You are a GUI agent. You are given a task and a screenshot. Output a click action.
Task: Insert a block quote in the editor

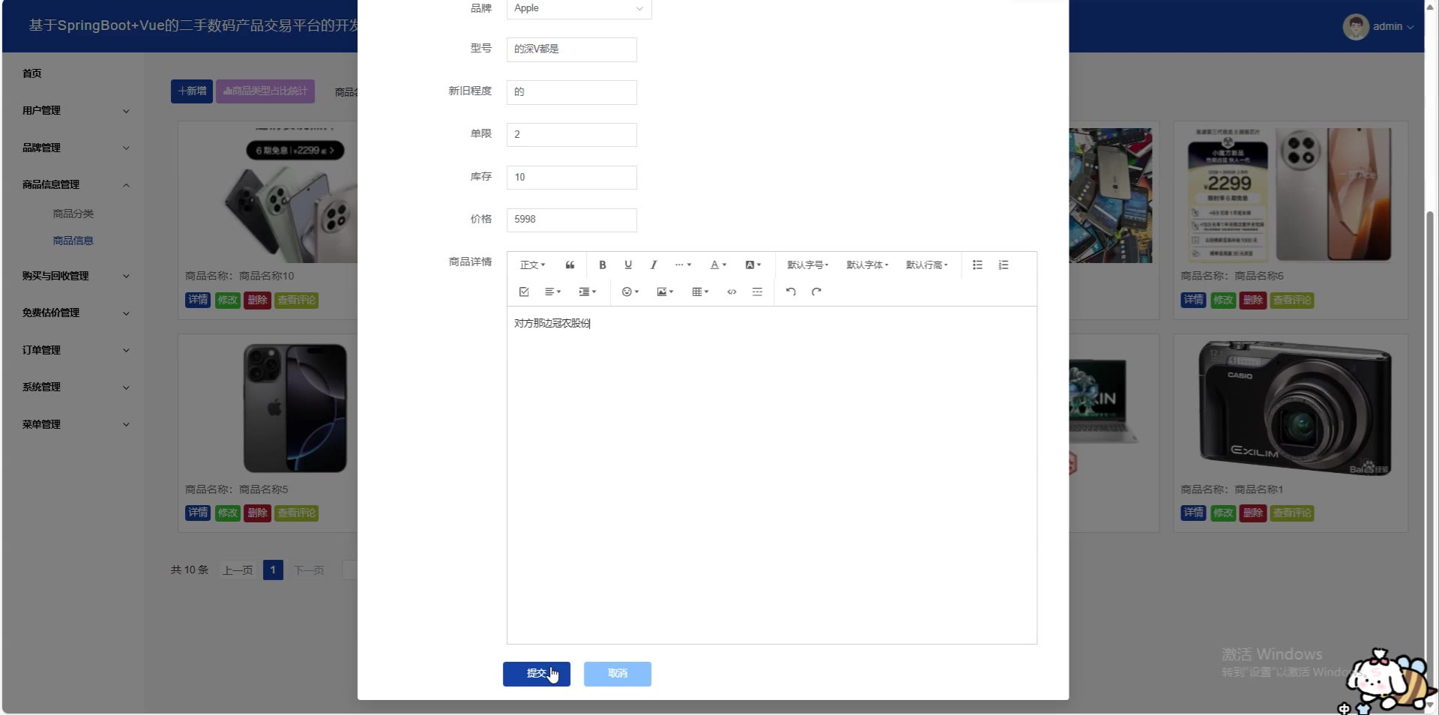570,265
